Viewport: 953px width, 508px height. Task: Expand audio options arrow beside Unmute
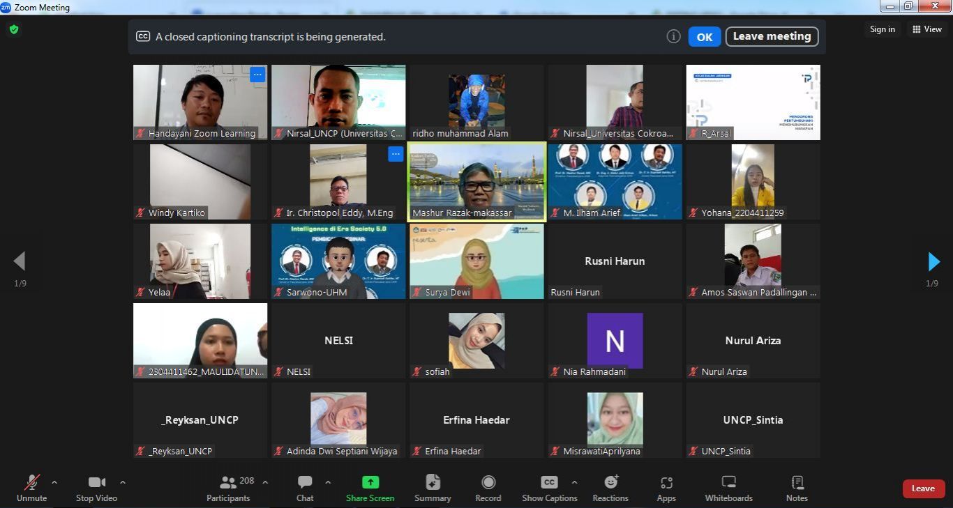point(54,482)
